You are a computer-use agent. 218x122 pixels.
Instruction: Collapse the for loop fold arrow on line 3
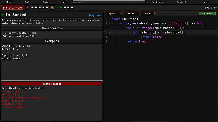(110, 28)
